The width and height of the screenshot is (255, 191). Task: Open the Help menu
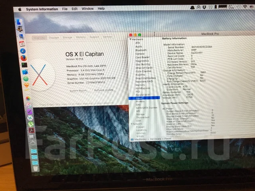101,8
